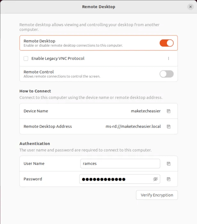Reveal the hidden password with eye icon
The height and width of the screenshot is (224, 197).
tap(155, 179)
